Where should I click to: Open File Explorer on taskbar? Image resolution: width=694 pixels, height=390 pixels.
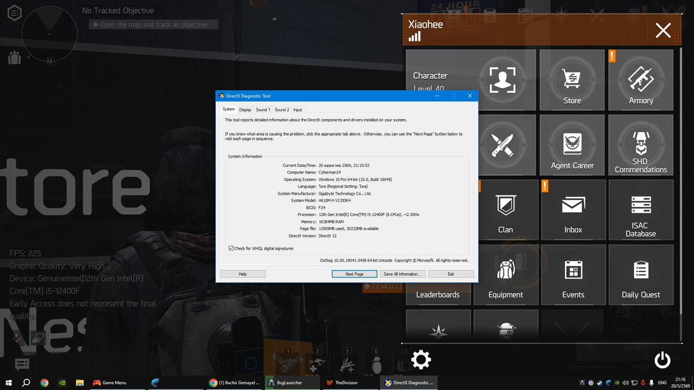[x=79, y=382]
